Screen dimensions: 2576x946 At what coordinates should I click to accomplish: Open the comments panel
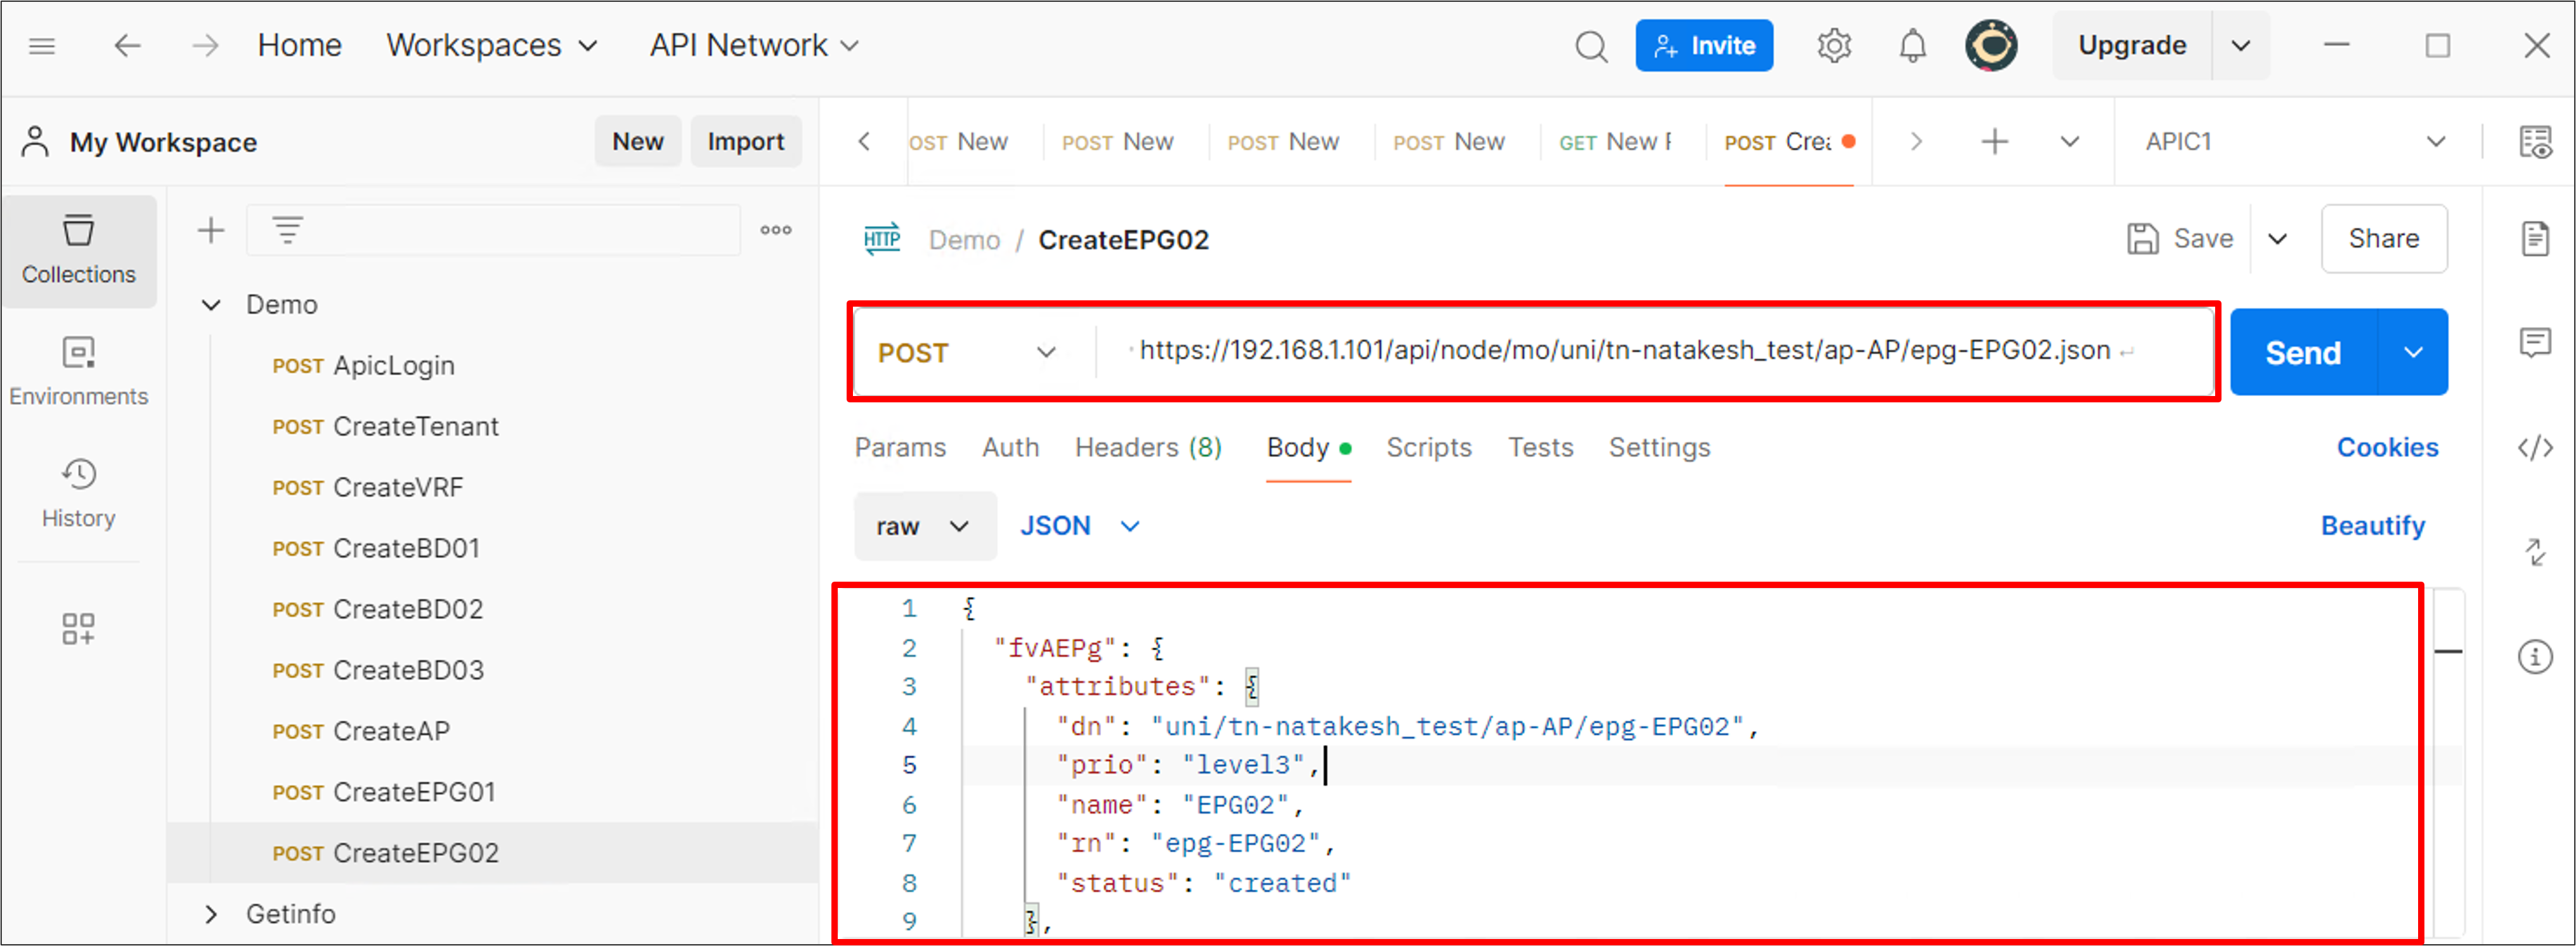[2536, 343]
